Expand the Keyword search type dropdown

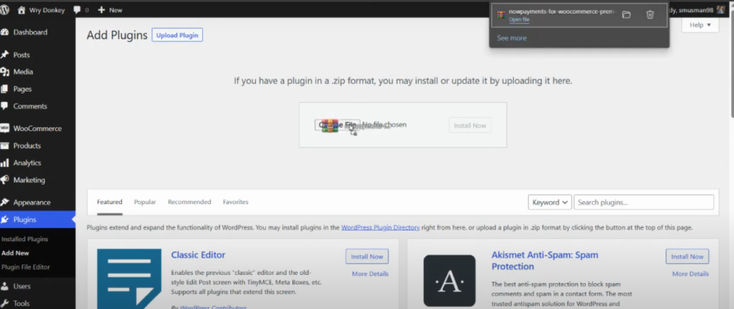(550, 202)
